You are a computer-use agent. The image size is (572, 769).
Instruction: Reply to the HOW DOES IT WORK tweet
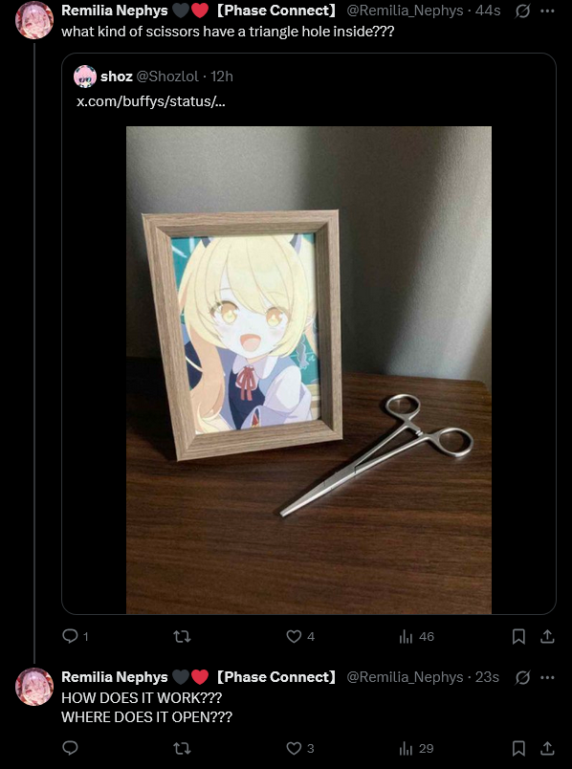pos(70,748)
